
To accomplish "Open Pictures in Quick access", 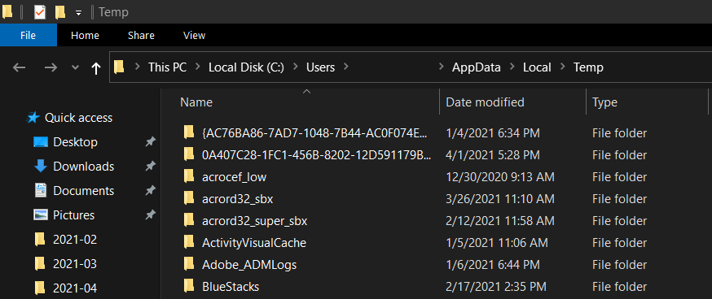I will tap(74, 214).
